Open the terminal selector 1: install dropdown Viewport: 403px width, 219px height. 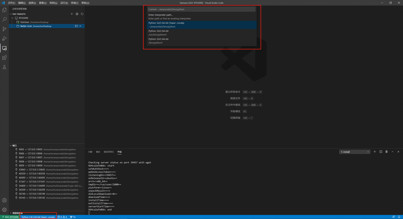click(355, 152)
